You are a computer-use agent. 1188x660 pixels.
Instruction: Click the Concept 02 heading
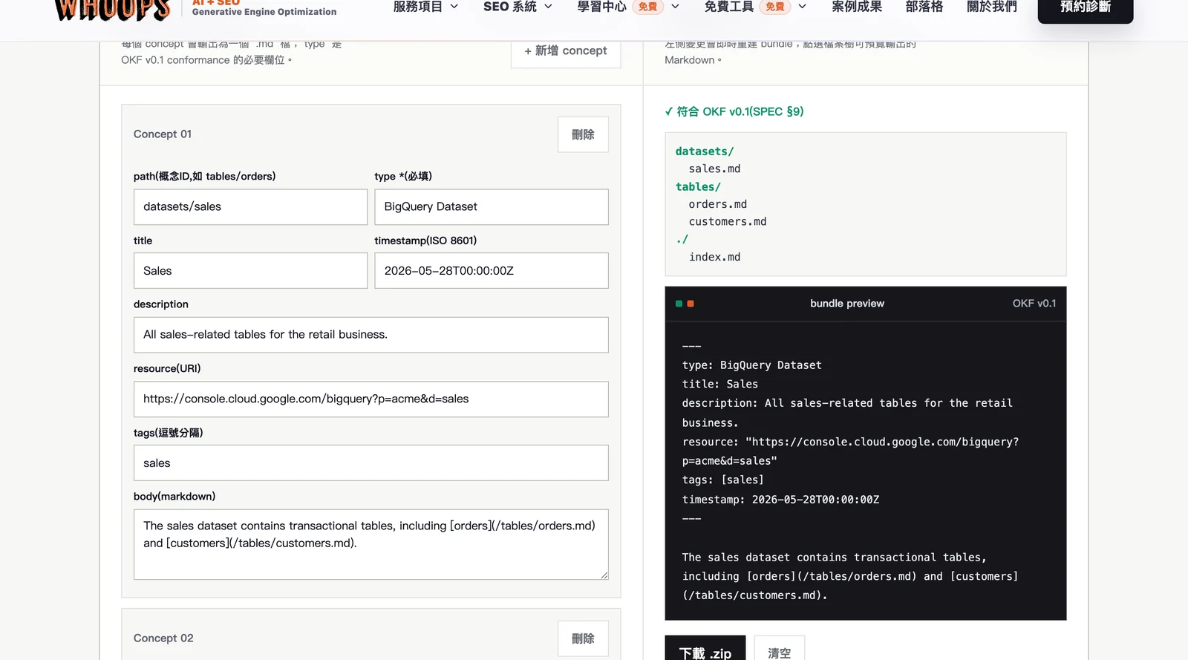pyautogui.click(x=163, y=638)
